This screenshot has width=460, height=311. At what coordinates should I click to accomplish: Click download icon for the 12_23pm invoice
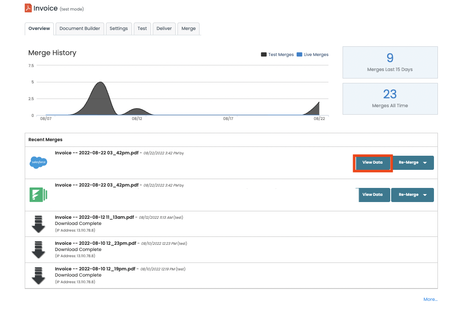[x=38, y=250]
